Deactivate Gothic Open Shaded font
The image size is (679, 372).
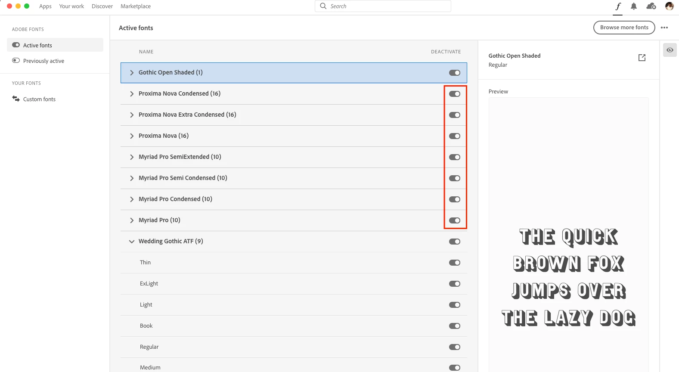coord(455,73)
